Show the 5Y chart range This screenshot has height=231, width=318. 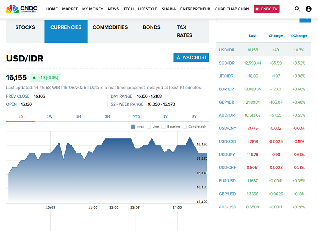(x=194, y=117)
